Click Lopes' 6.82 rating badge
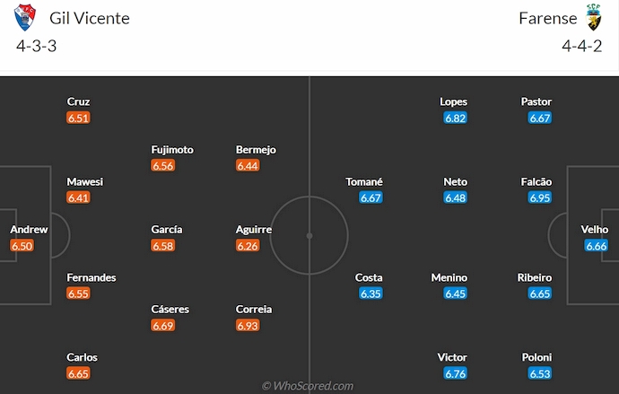This screenshot has width=619, height=394. tap(456, 118)
